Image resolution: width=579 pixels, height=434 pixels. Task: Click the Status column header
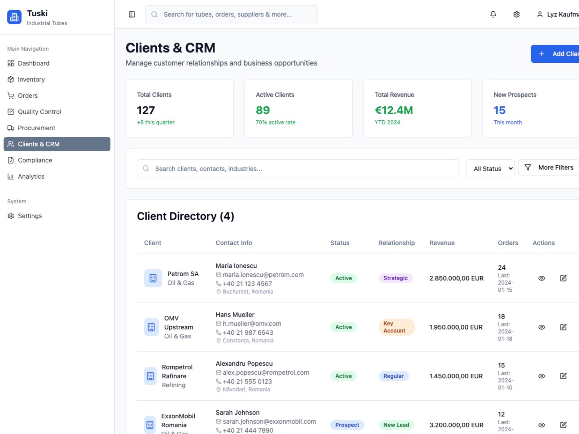[340, 243]
